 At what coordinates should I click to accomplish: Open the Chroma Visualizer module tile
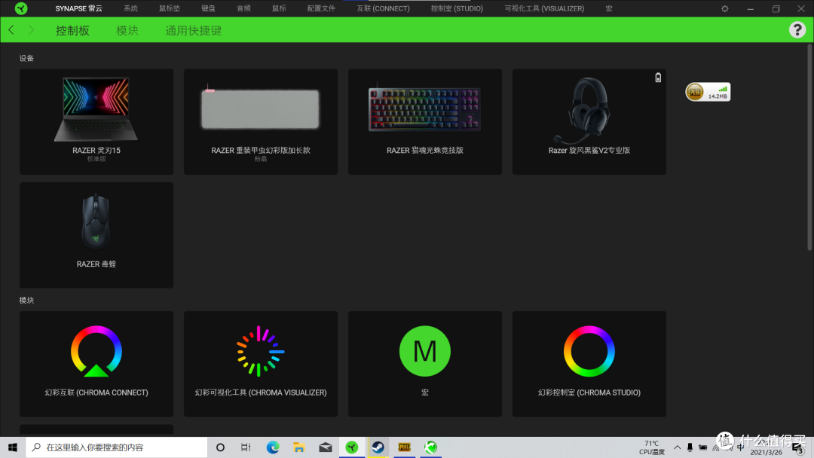point(261,364)
